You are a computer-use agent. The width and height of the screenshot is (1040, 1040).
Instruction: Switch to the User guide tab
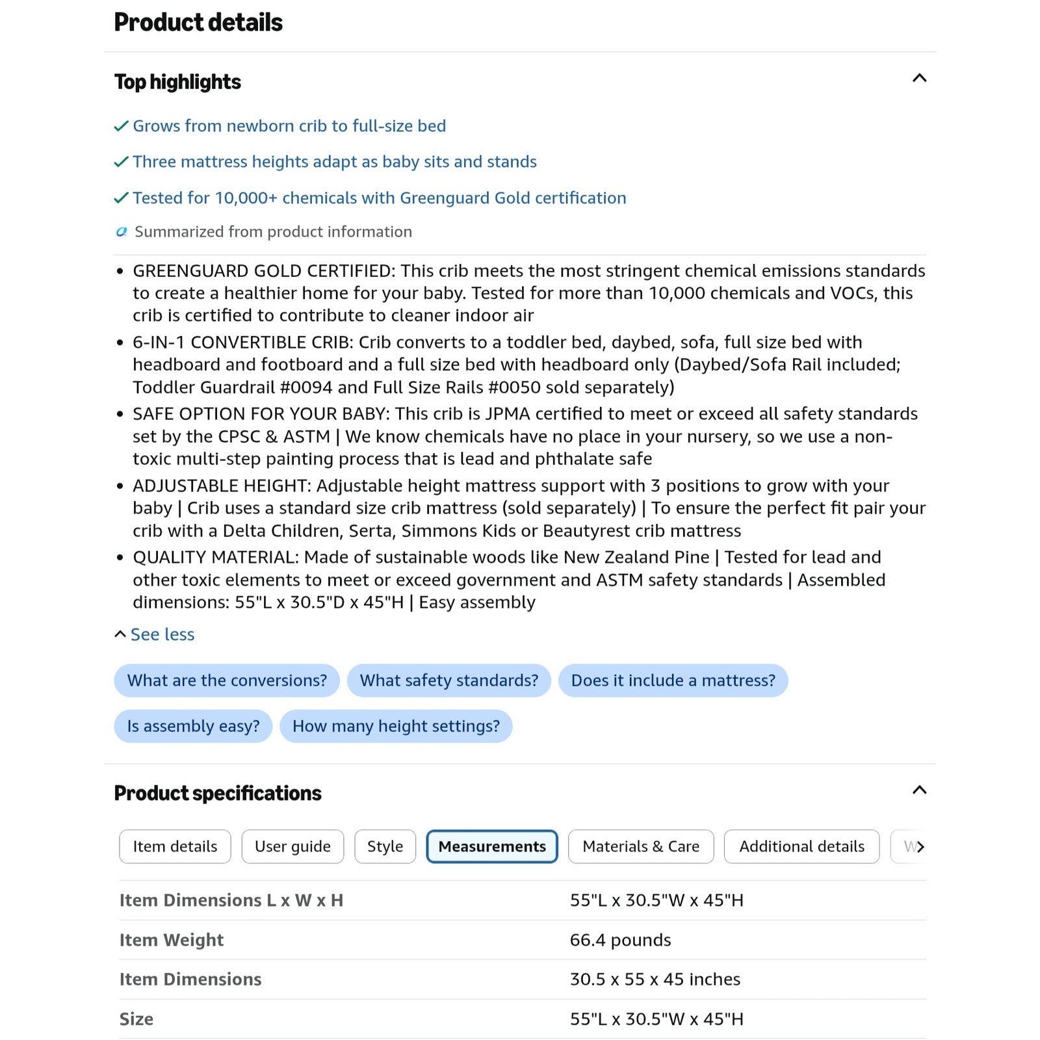(292, 846)
